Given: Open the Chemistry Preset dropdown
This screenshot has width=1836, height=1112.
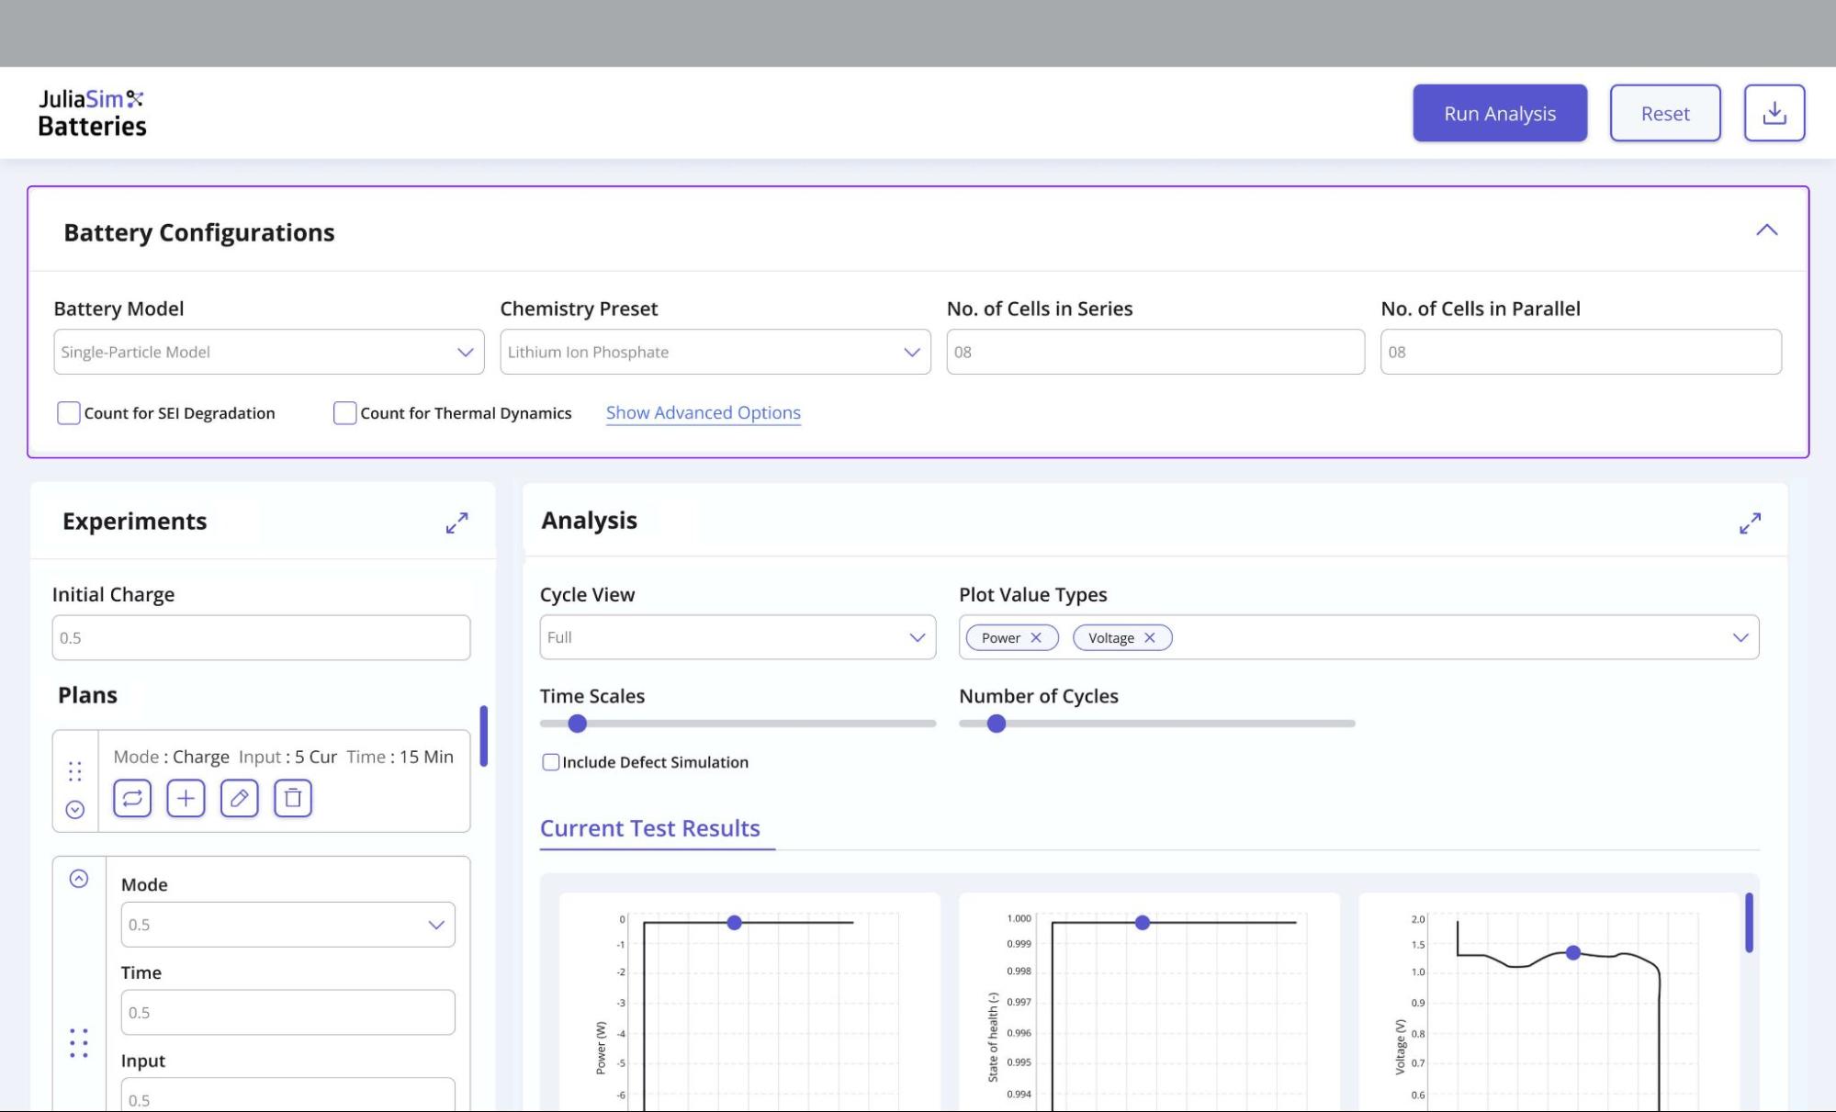Looking at the screenshot, I should click(x=715, y=352).
